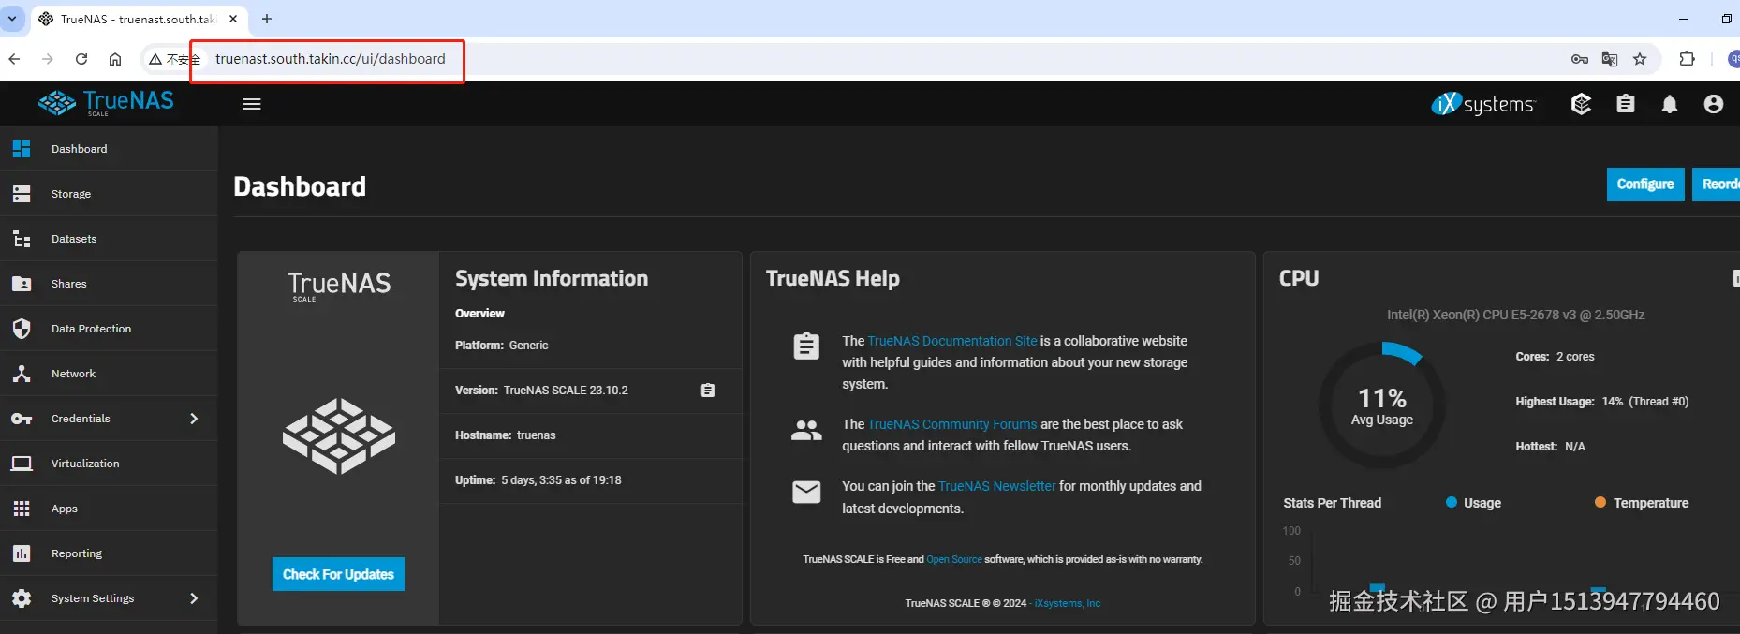Screen dimensions: 1740x634
Task: Click the Data Protection shield icon
Action: [x=22, y=329]
